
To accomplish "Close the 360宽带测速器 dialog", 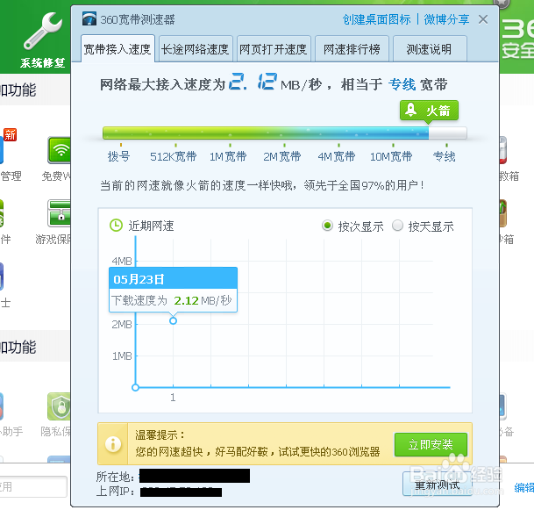I will coord(483,20).
